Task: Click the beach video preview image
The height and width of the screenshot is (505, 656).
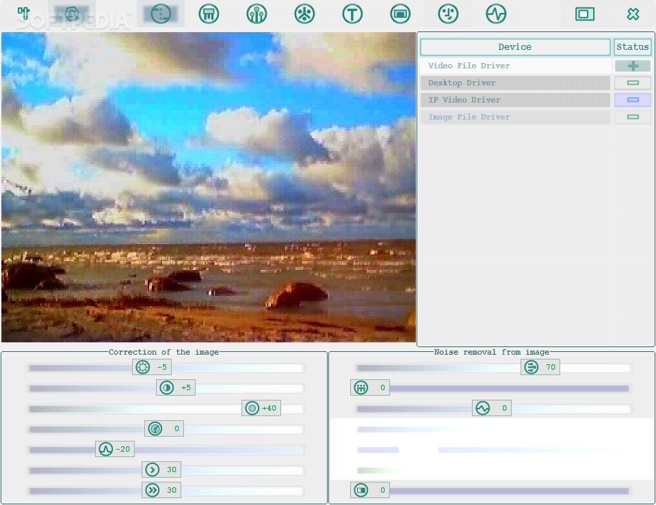Action: point(209,187)
